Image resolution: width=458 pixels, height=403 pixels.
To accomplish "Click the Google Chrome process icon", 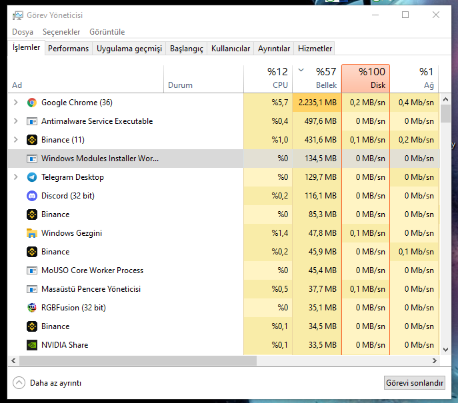I will 32,103.
